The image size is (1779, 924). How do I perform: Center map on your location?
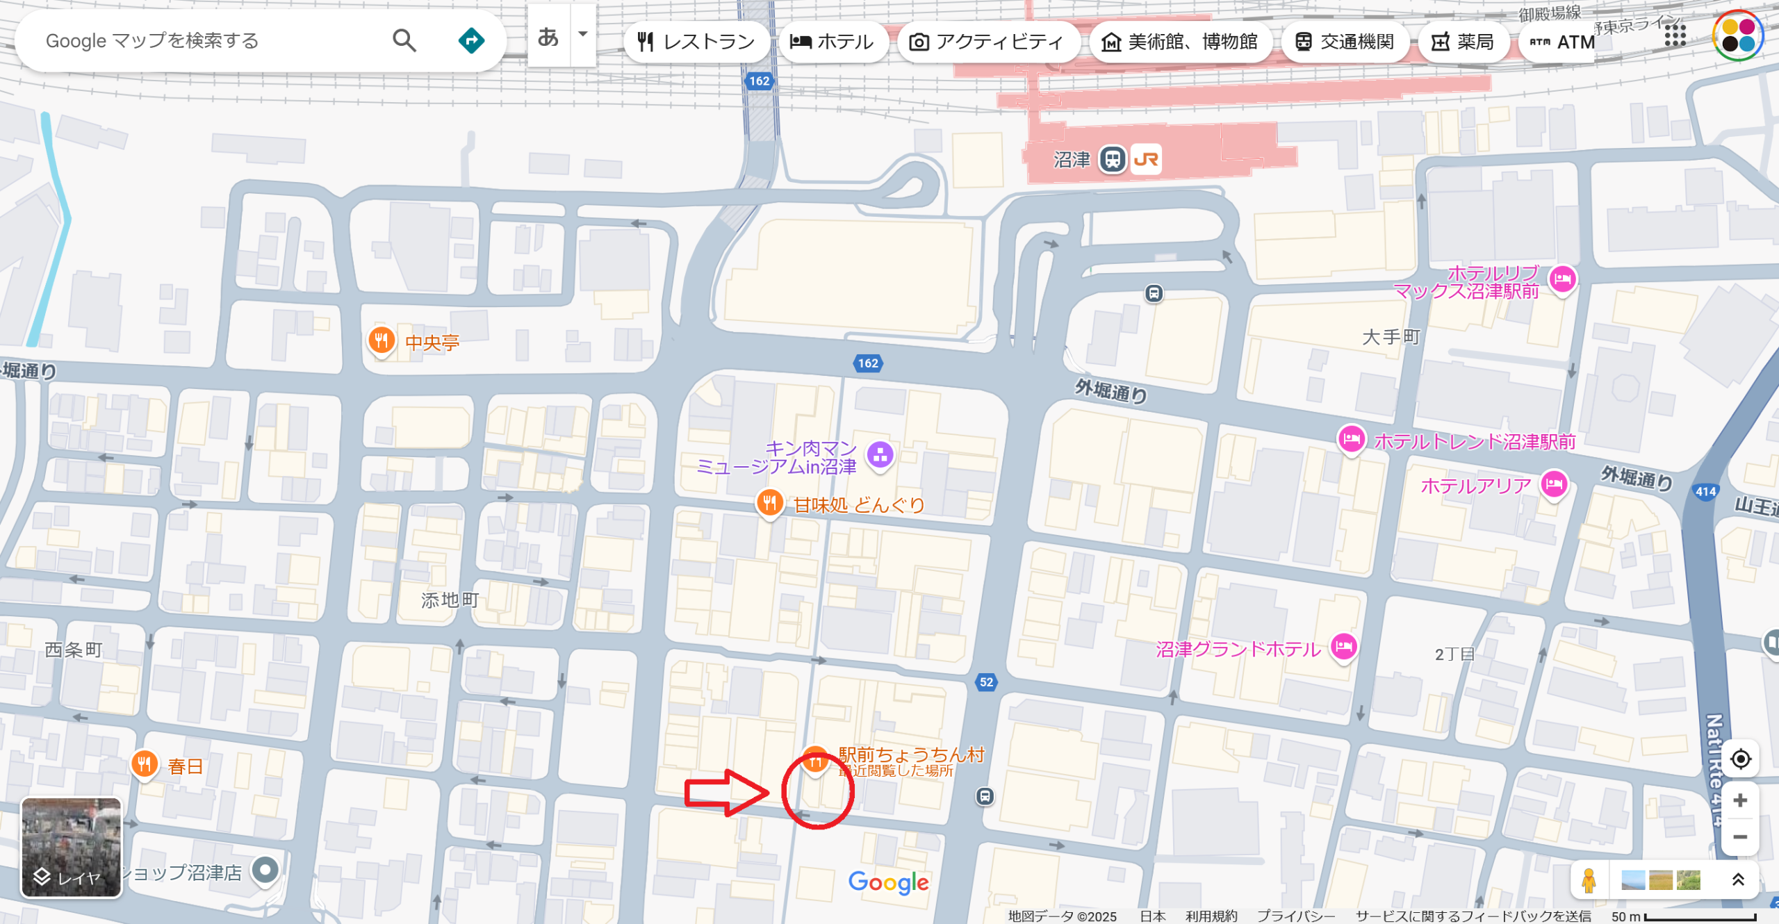(x=1740, y=759)
